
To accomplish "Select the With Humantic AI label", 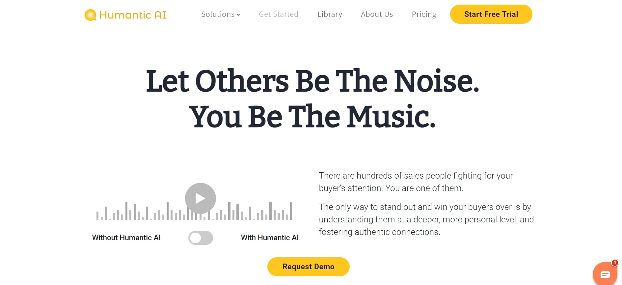I will 270,238.
